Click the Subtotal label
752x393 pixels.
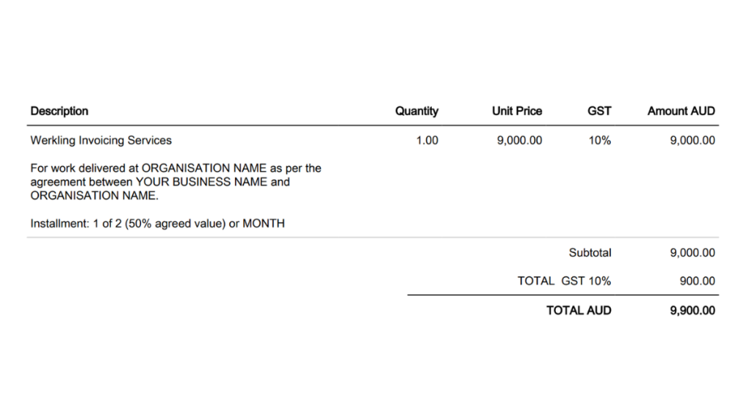click(590, 253)
